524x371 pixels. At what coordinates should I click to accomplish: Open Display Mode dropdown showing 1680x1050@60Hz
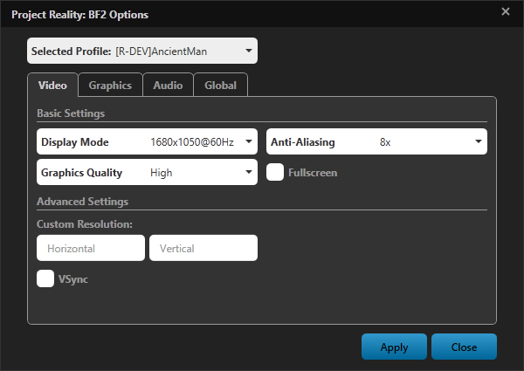147,141
